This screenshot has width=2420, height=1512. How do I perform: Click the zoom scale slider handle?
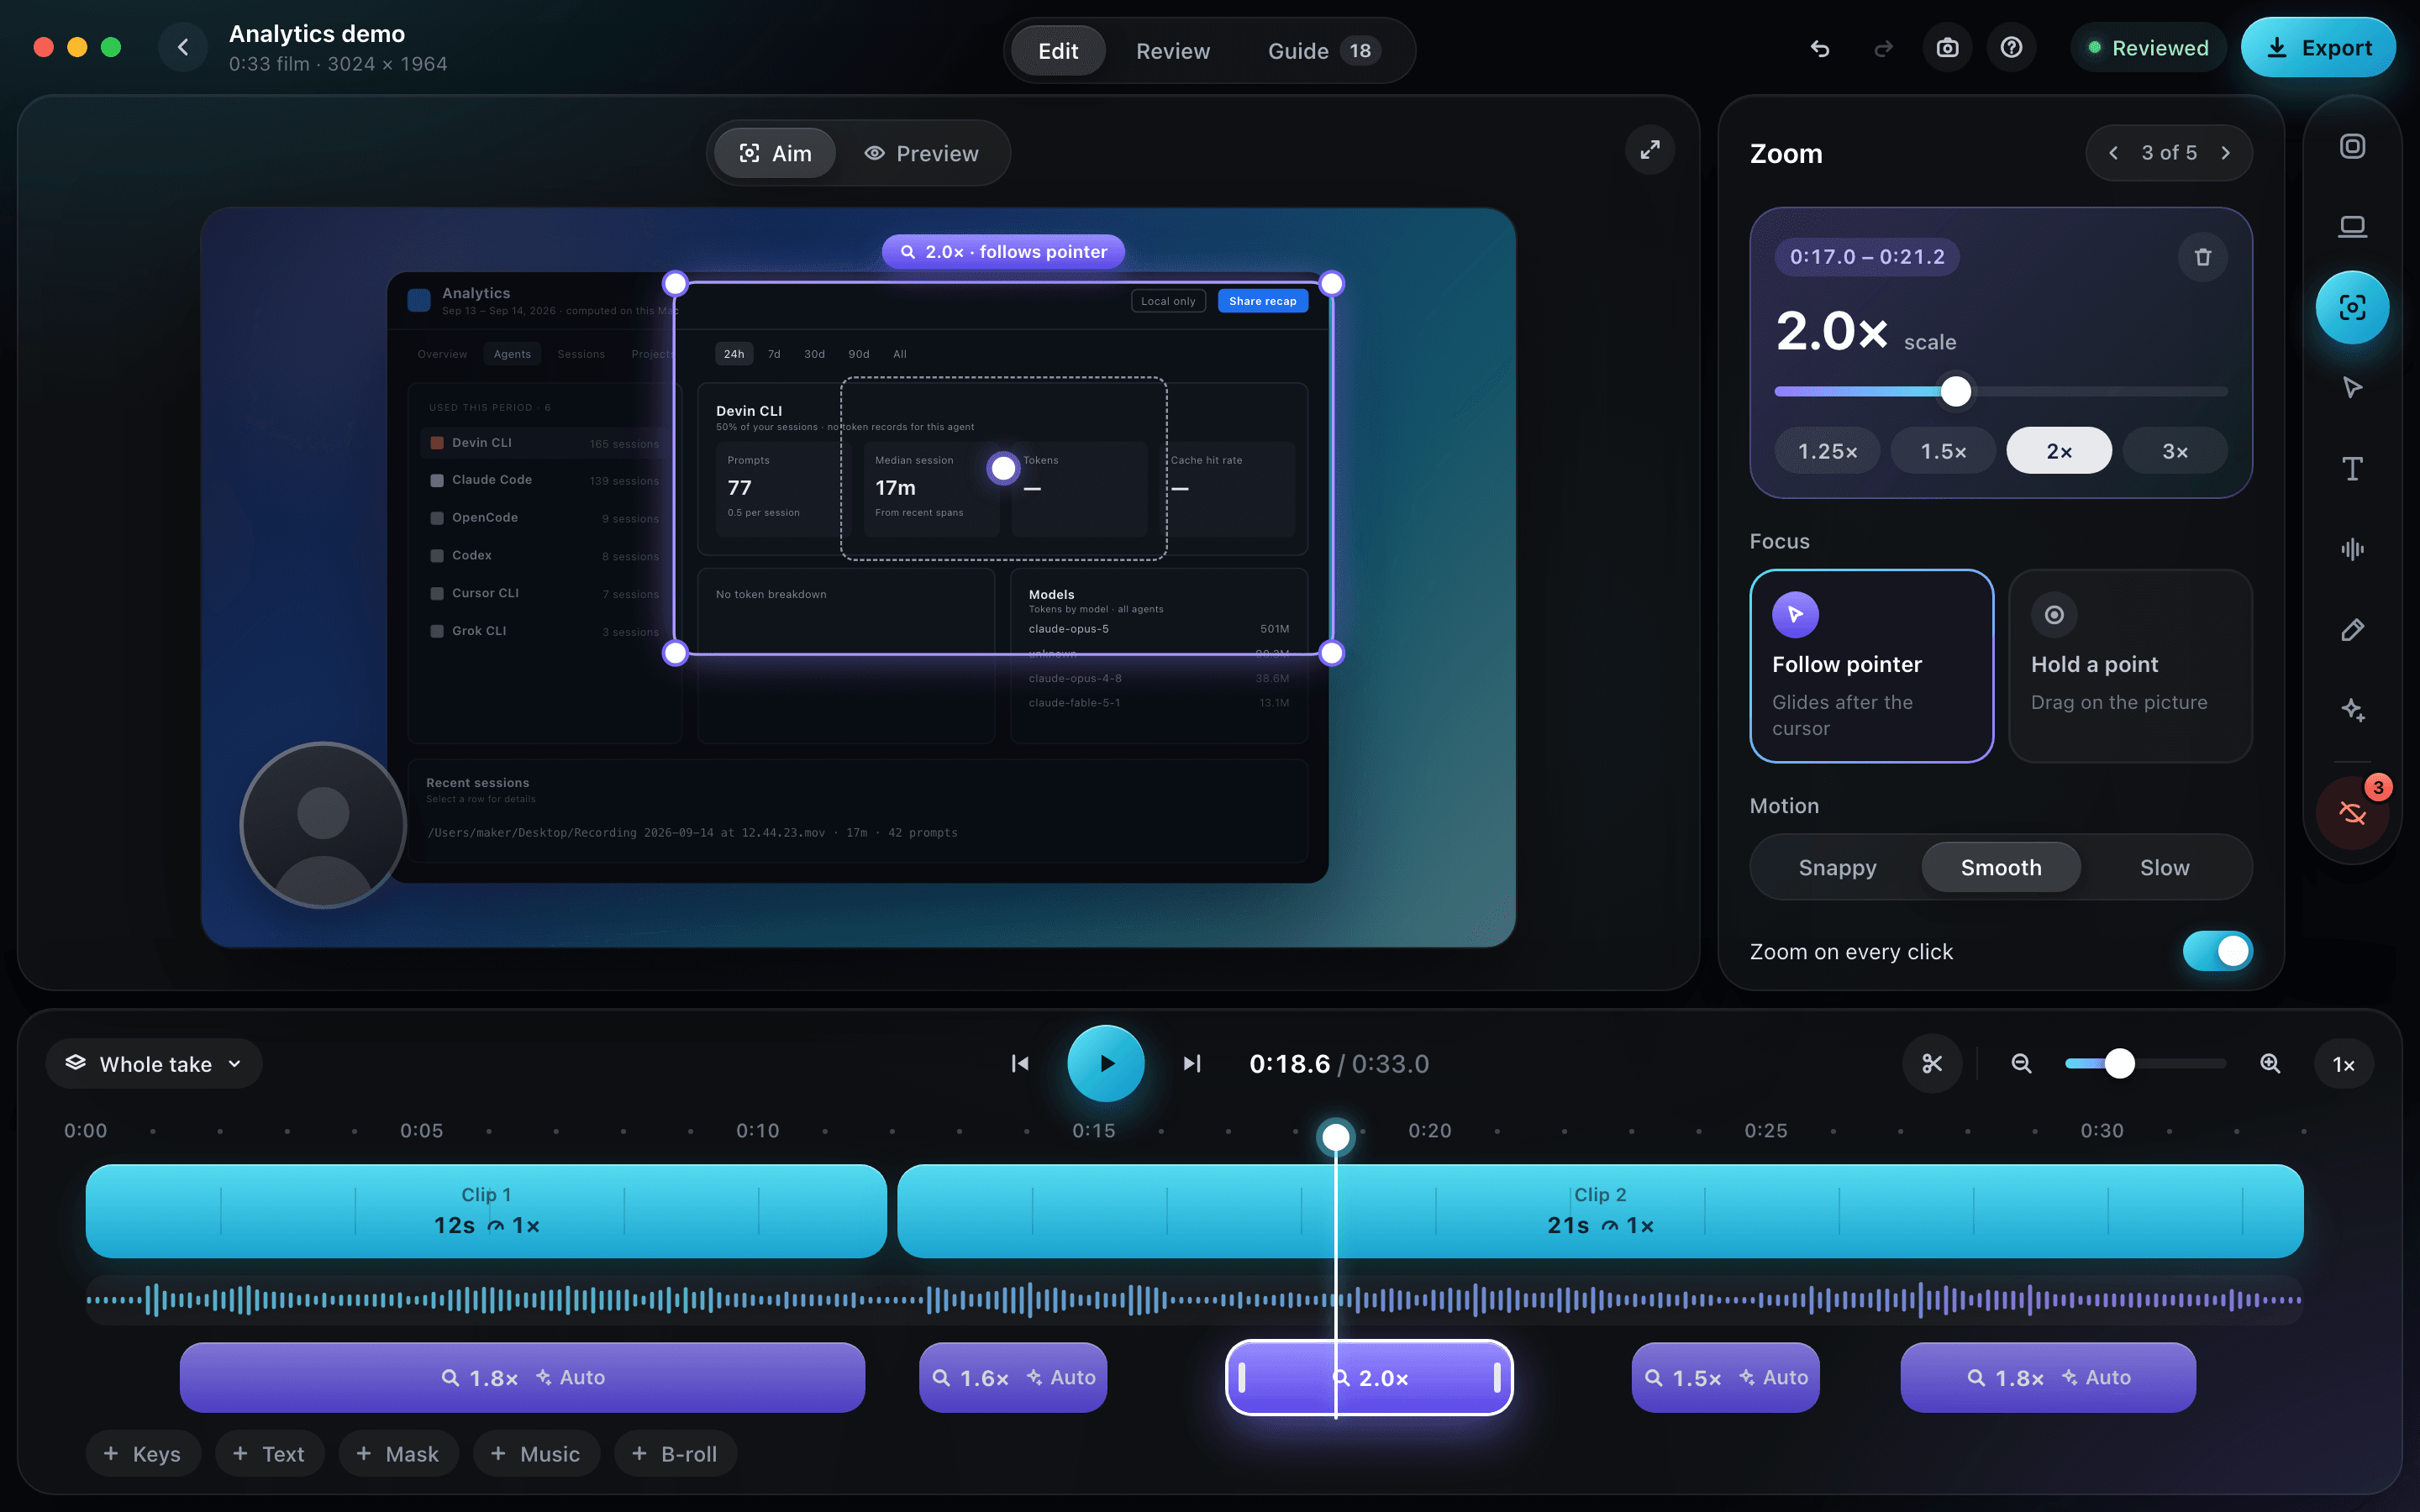(1956, 391)
